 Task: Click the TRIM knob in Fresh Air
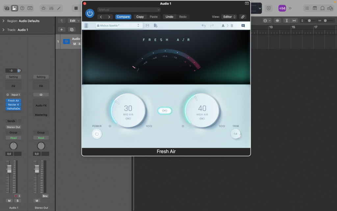[236, 134]
